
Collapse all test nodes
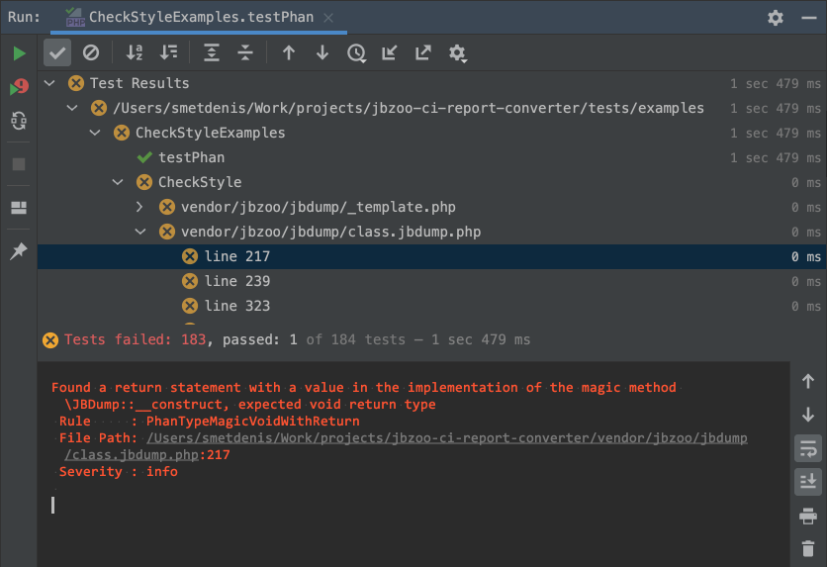pyautogui.click(x=245, y=52)
